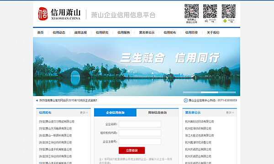Open the 杭州霞湖印花染整公司 blacklist entry

click(198, 143)
